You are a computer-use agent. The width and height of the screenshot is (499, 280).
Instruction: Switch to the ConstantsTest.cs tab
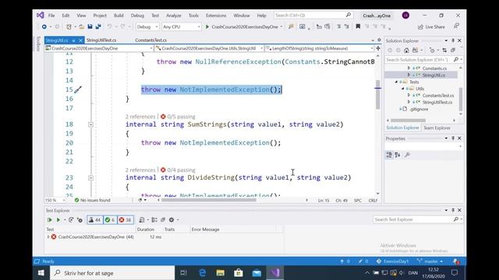pyautogui.click(x=150, y=40)
